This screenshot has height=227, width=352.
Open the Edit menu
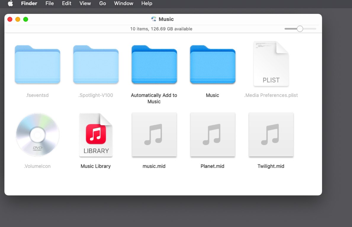coord(67,4)
